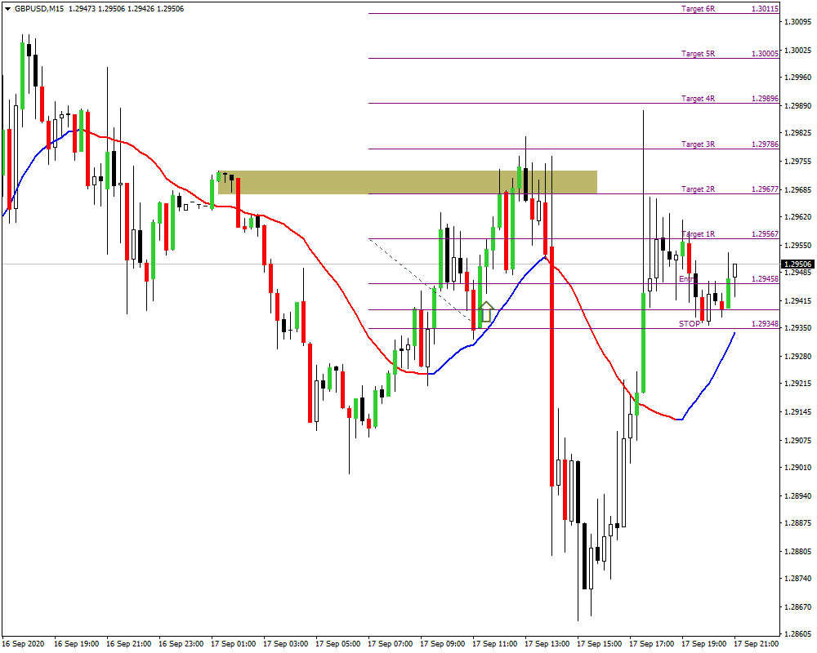This screenshot has width=817, height=653.
Task: Click the 17 Sep 21:00 time label
Action: pyautogui.click(x=756, y=644)
